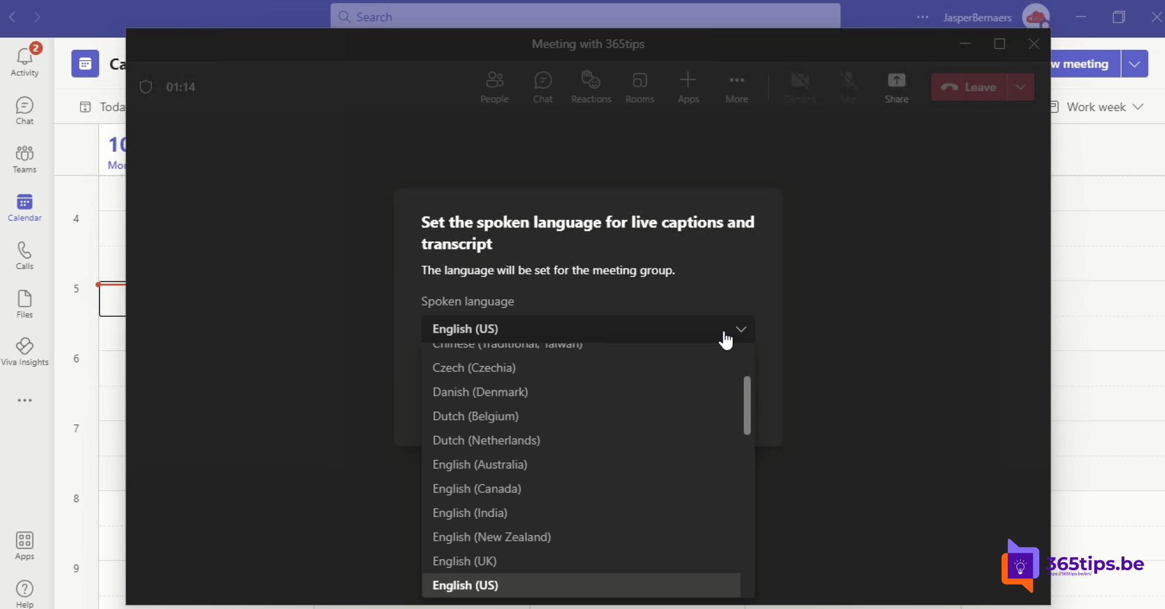The height and width of the screenshot is (609, 1165).
Task: Minimize the meeting window
Action: click(965, 44)
